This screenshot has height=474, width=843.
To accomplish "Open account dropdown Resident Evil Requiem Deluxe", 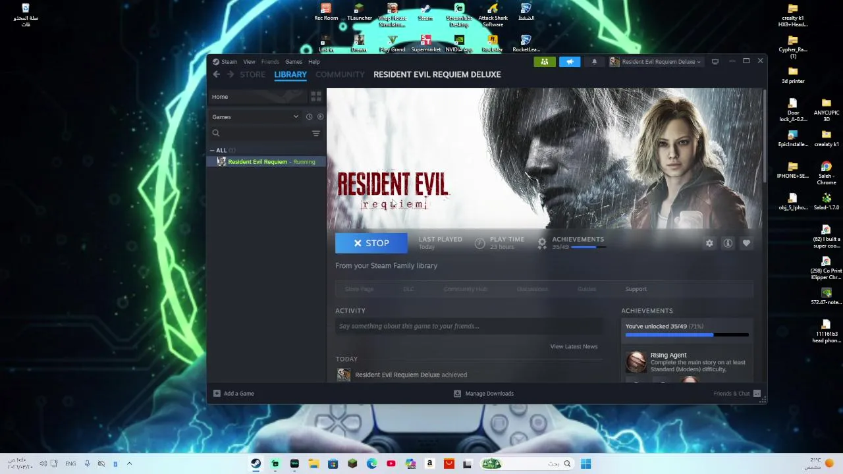I will pyautogui.click(x=655, y=62).
